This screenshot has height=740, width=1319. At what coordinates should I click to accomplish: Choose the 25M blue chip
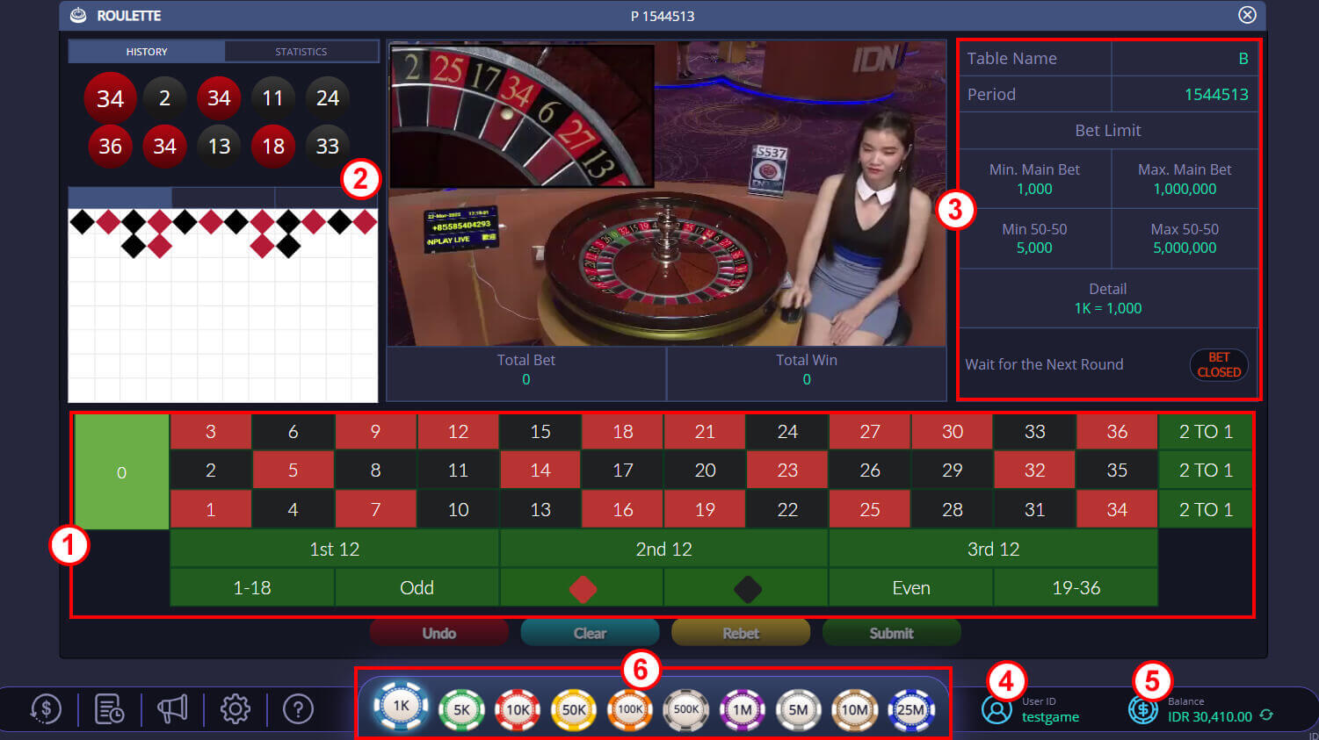911,709
